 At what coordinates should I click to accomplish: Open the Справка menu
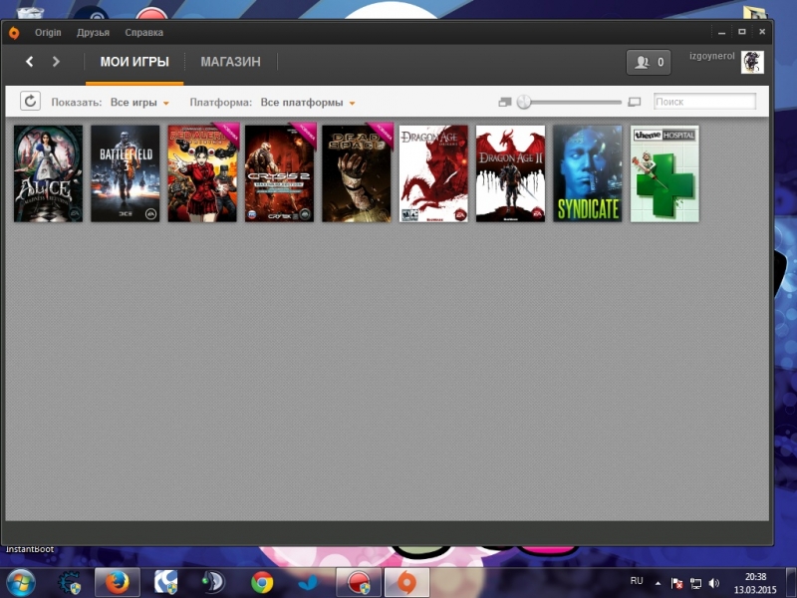(x=143, y=33)
